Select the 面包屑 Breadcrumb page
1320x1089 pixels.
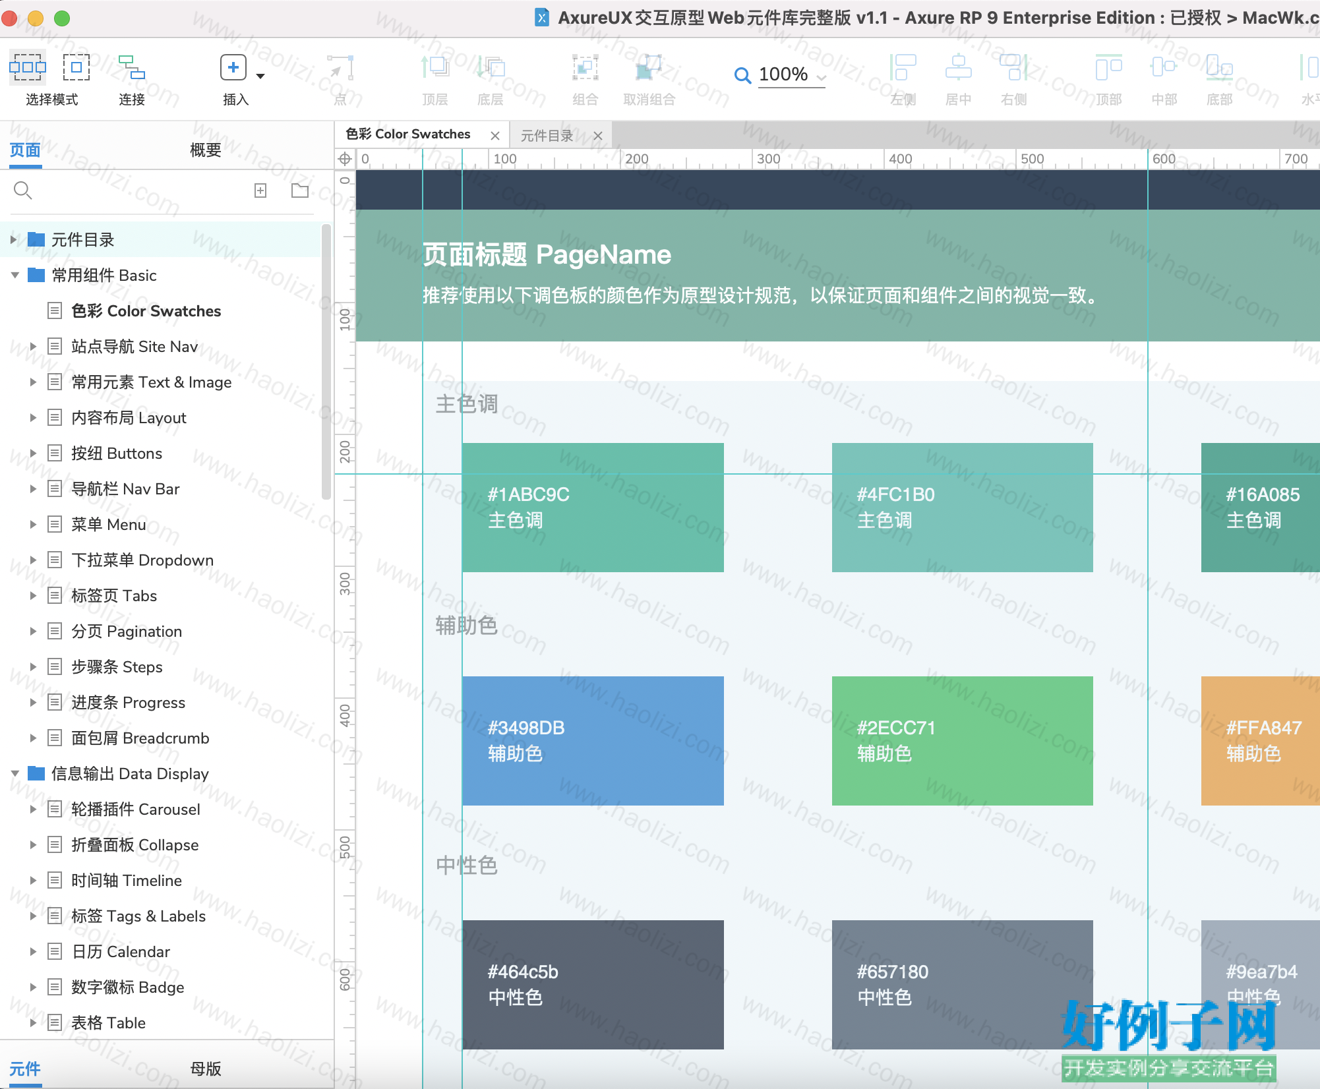[140, 738]
